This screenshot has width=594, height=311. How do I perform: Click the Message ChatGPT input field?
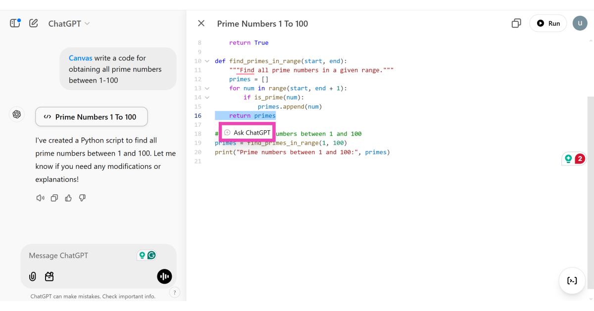(x=79, y=256)
